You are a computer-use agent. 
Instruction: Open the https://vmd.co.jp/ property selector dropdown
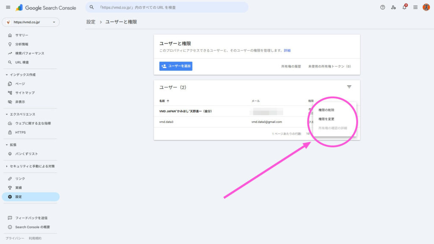pyautogui.click(x=30, y=21)
